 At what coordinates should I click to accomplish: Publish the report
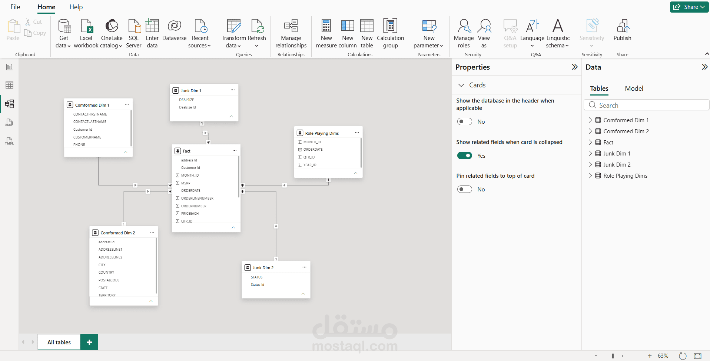click(622, 30)
